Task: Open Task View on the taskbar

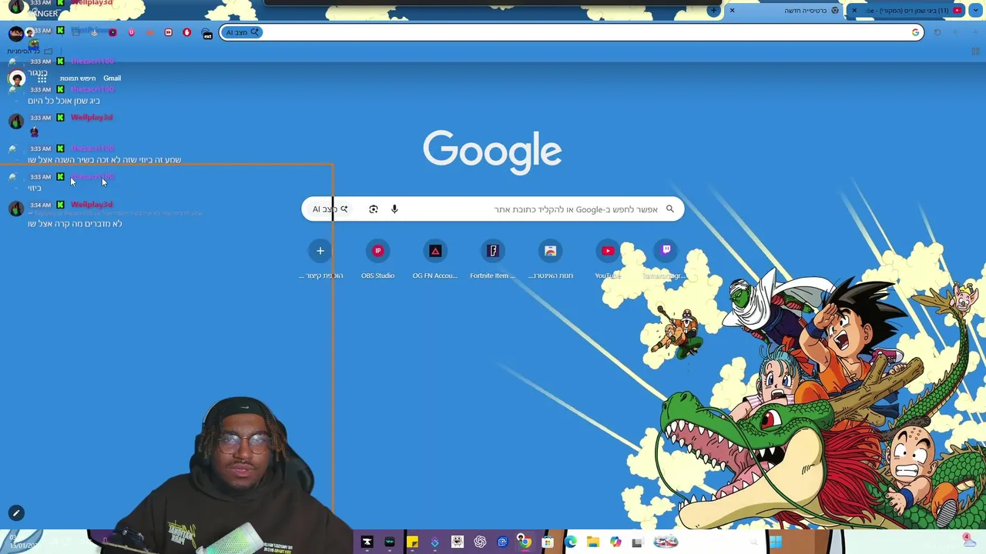Action: (x=636, y=542)
